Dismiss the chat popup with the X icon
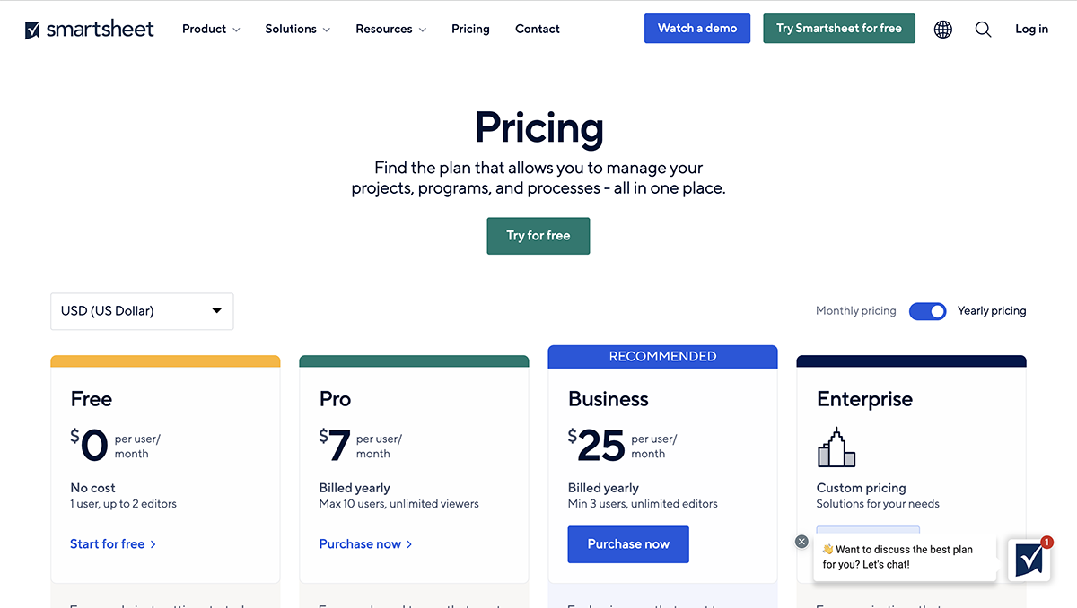 pyautogui.click(x=801, y=542)
